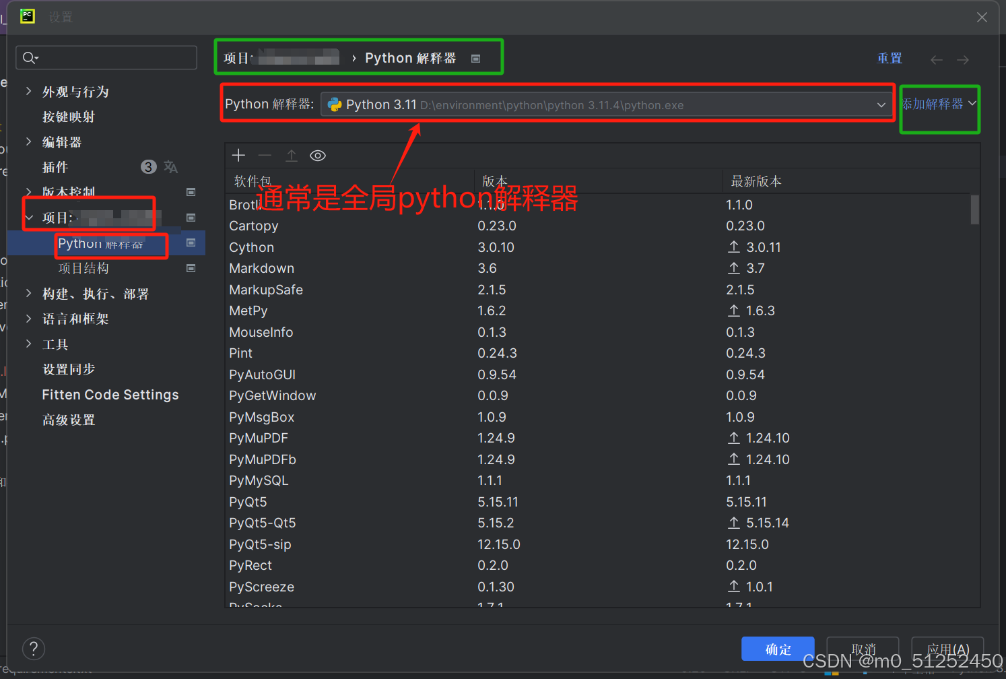Select 按键映射 settings page

(69, 117)
